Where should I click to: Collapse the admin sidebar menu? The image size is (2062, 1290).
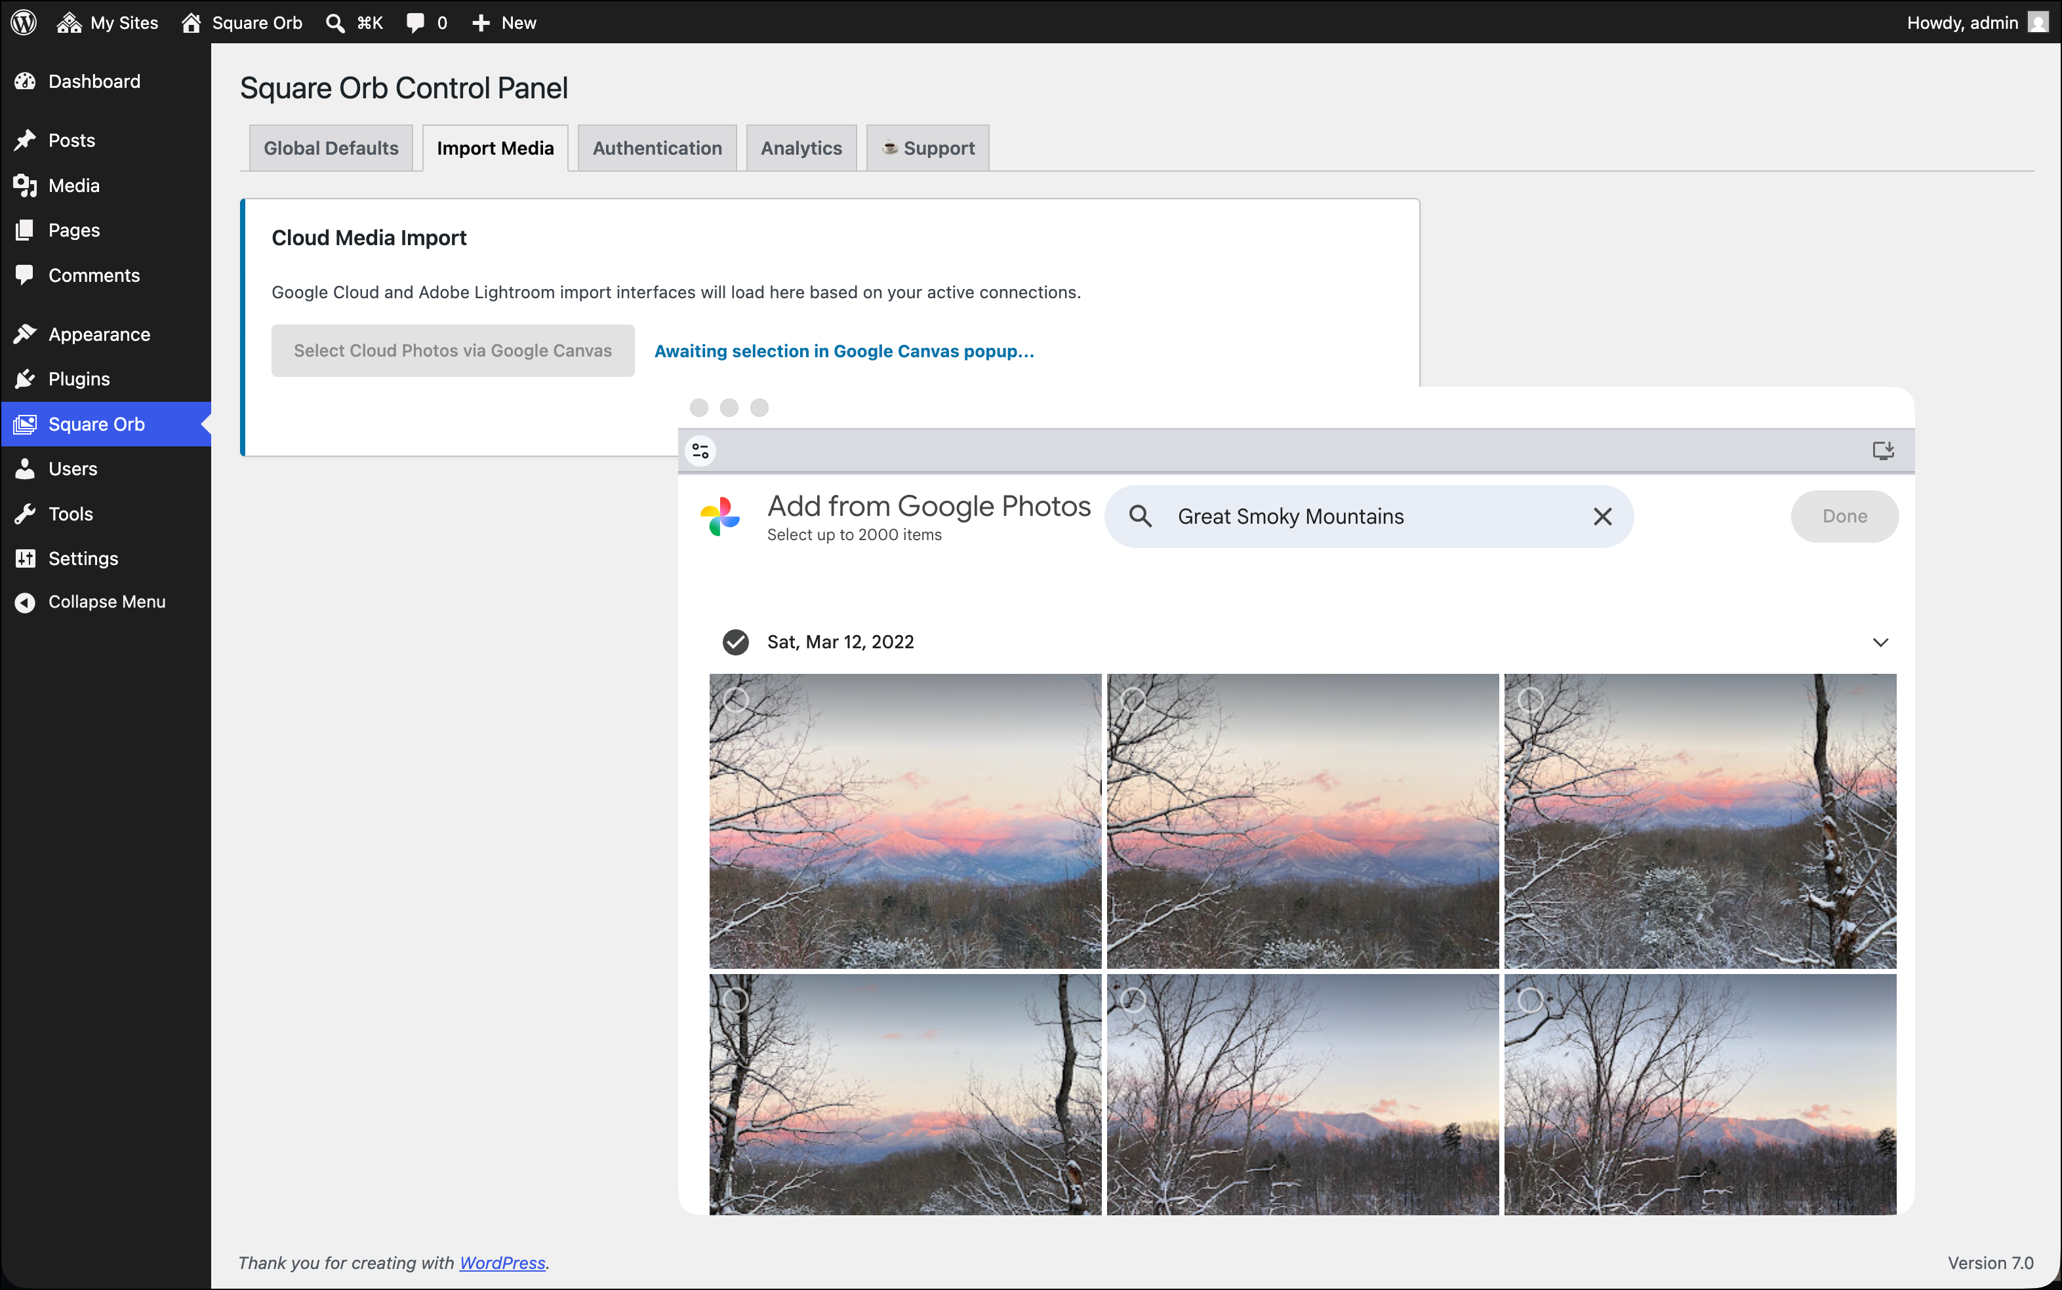106,602
